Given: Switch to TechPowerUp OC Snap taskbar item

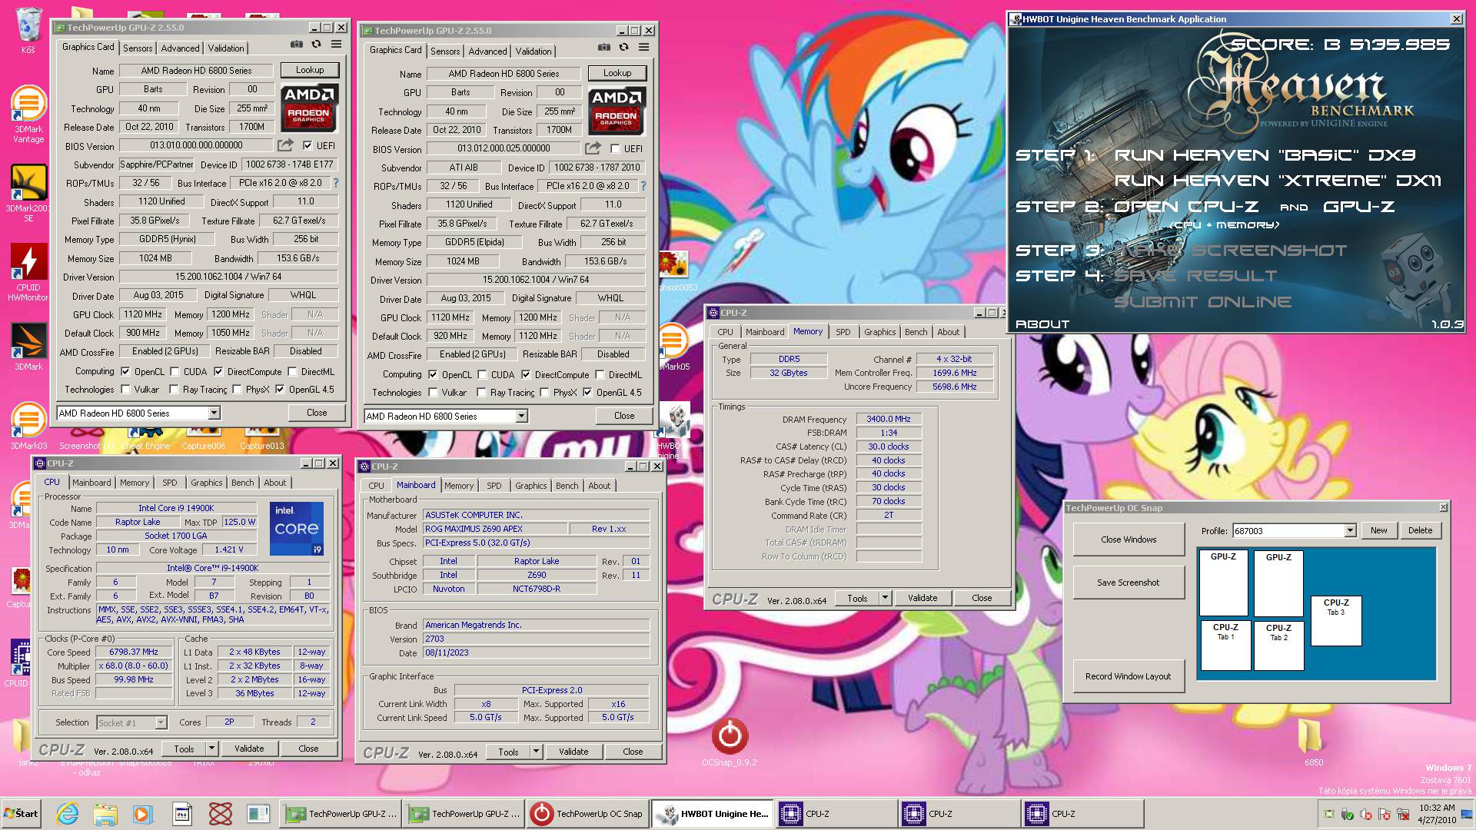Looking at the screenshot, I should pos(589,814).
